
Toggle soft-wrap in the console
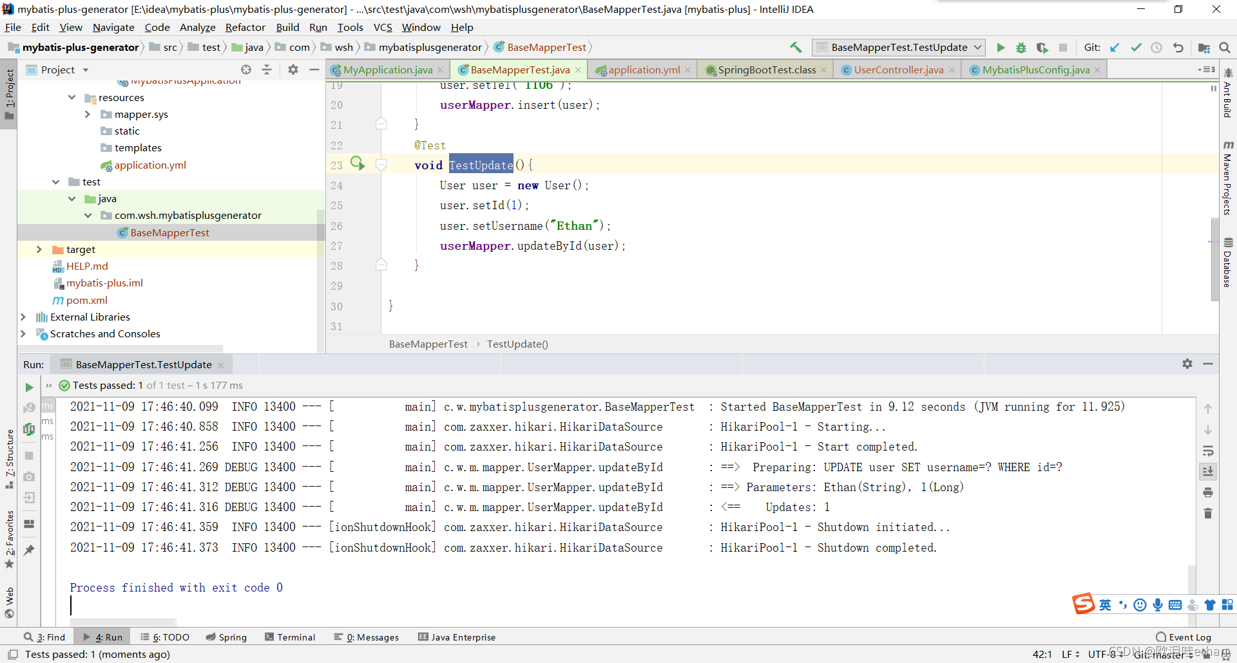pyautogui.click(x=1208, y=451)
